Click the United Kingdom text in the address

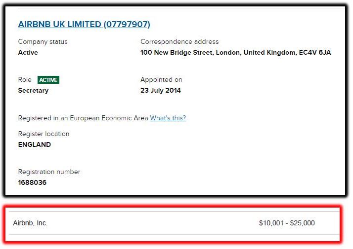[x=270, y=53]
